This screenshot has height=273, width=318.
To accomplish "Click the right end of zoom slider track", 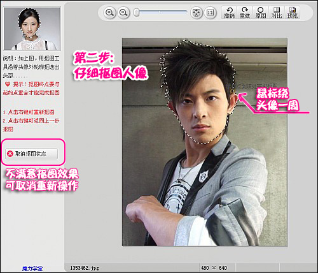I will click(x=186, y=12).
